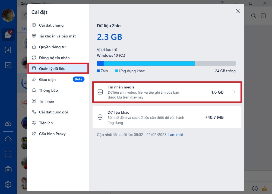
Task: Click the Dữ liệu Zalo heading
Action: (x=109, y=26)
